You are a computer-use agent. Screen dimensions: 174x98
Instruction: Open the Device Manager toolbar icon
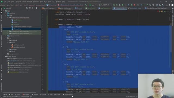160,5
